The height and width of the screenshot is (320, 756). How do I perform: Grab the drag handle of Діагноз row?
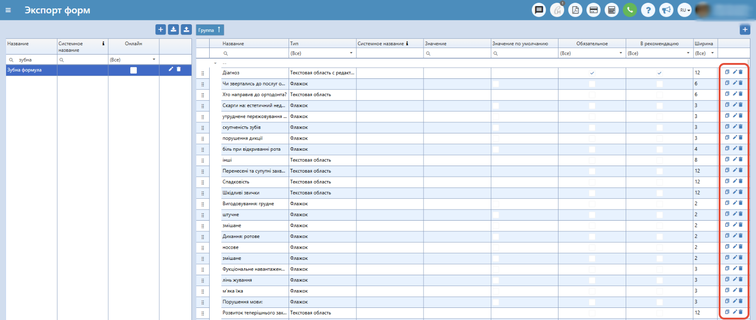[203, 73]
